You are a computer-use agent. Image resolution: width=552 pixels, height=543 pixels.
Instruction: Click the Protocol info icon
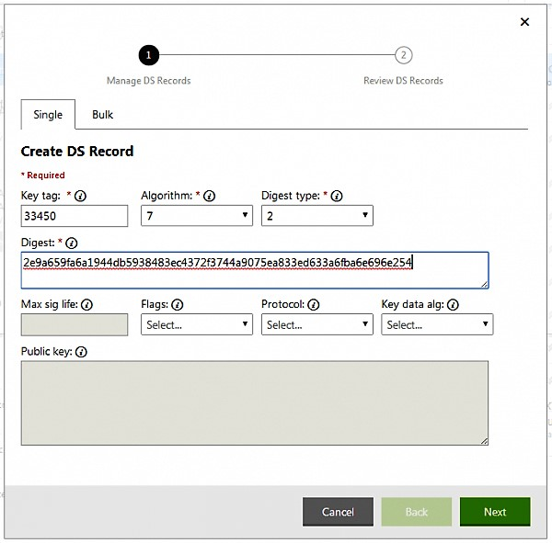coord(314,304)
